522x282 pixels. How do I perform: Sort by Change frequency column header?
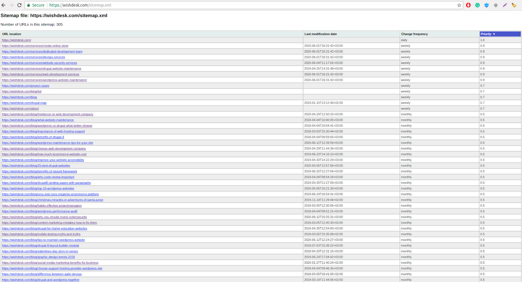(x=439, y=34)
